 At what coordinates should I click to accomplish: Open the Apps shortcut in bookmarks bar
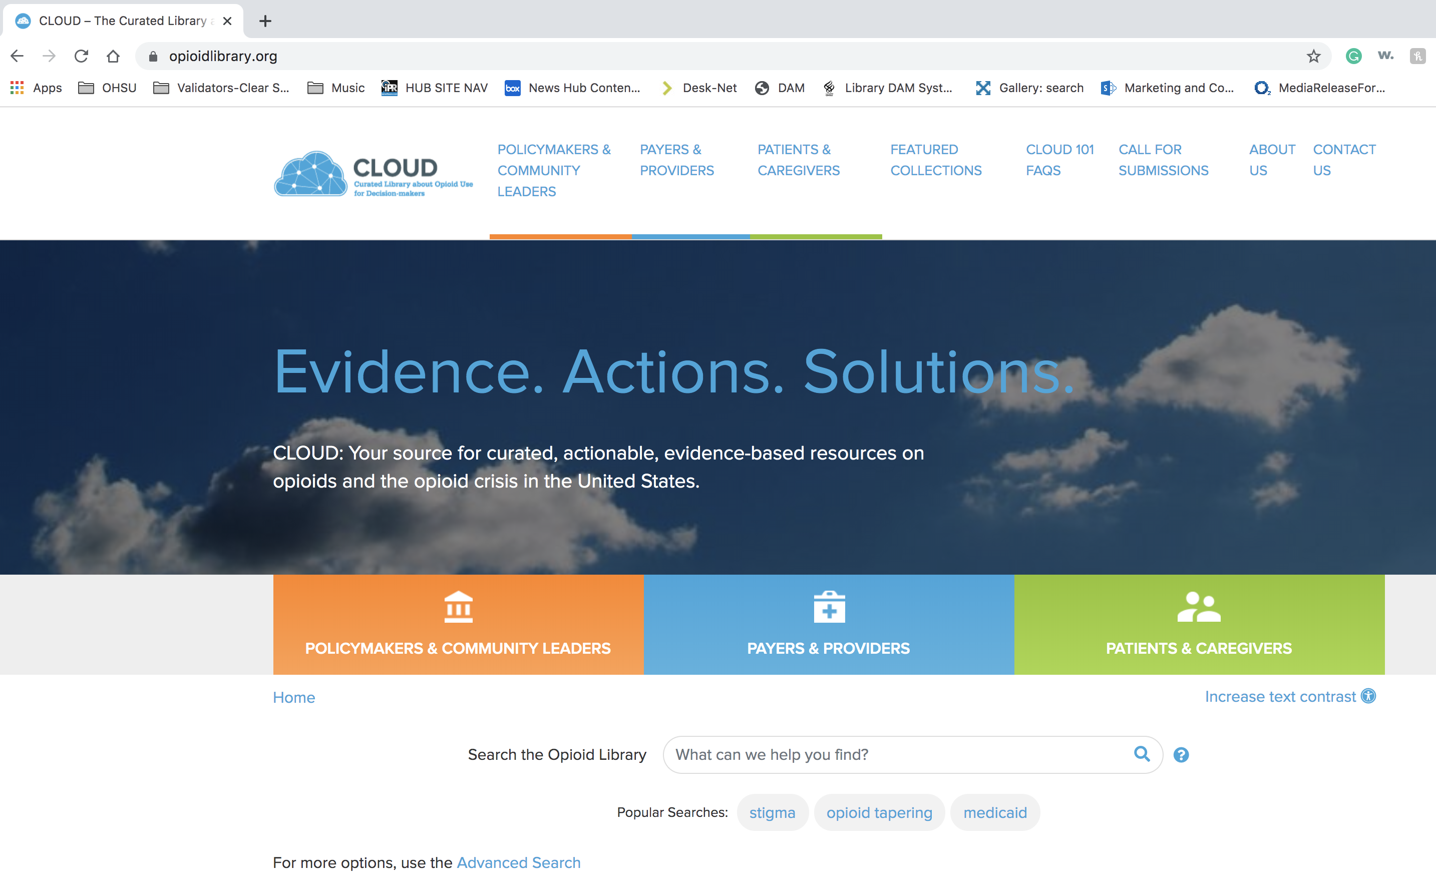coord(37,88)
